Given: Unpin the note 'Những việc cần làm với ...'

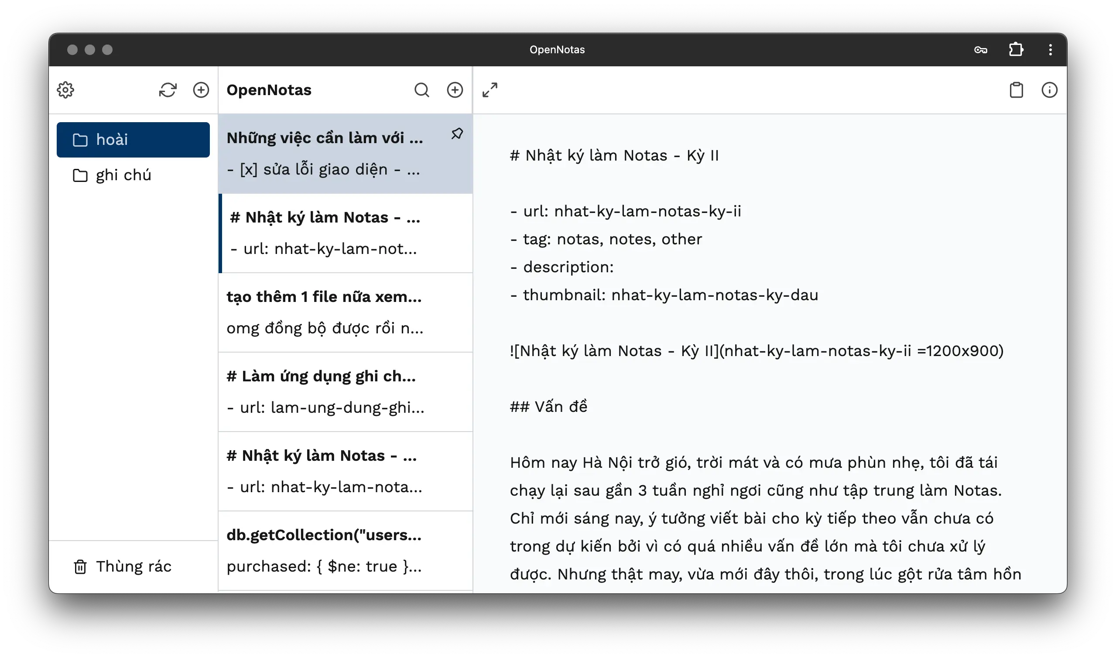Looking at the screenshot, I should (x=457, y=133).
